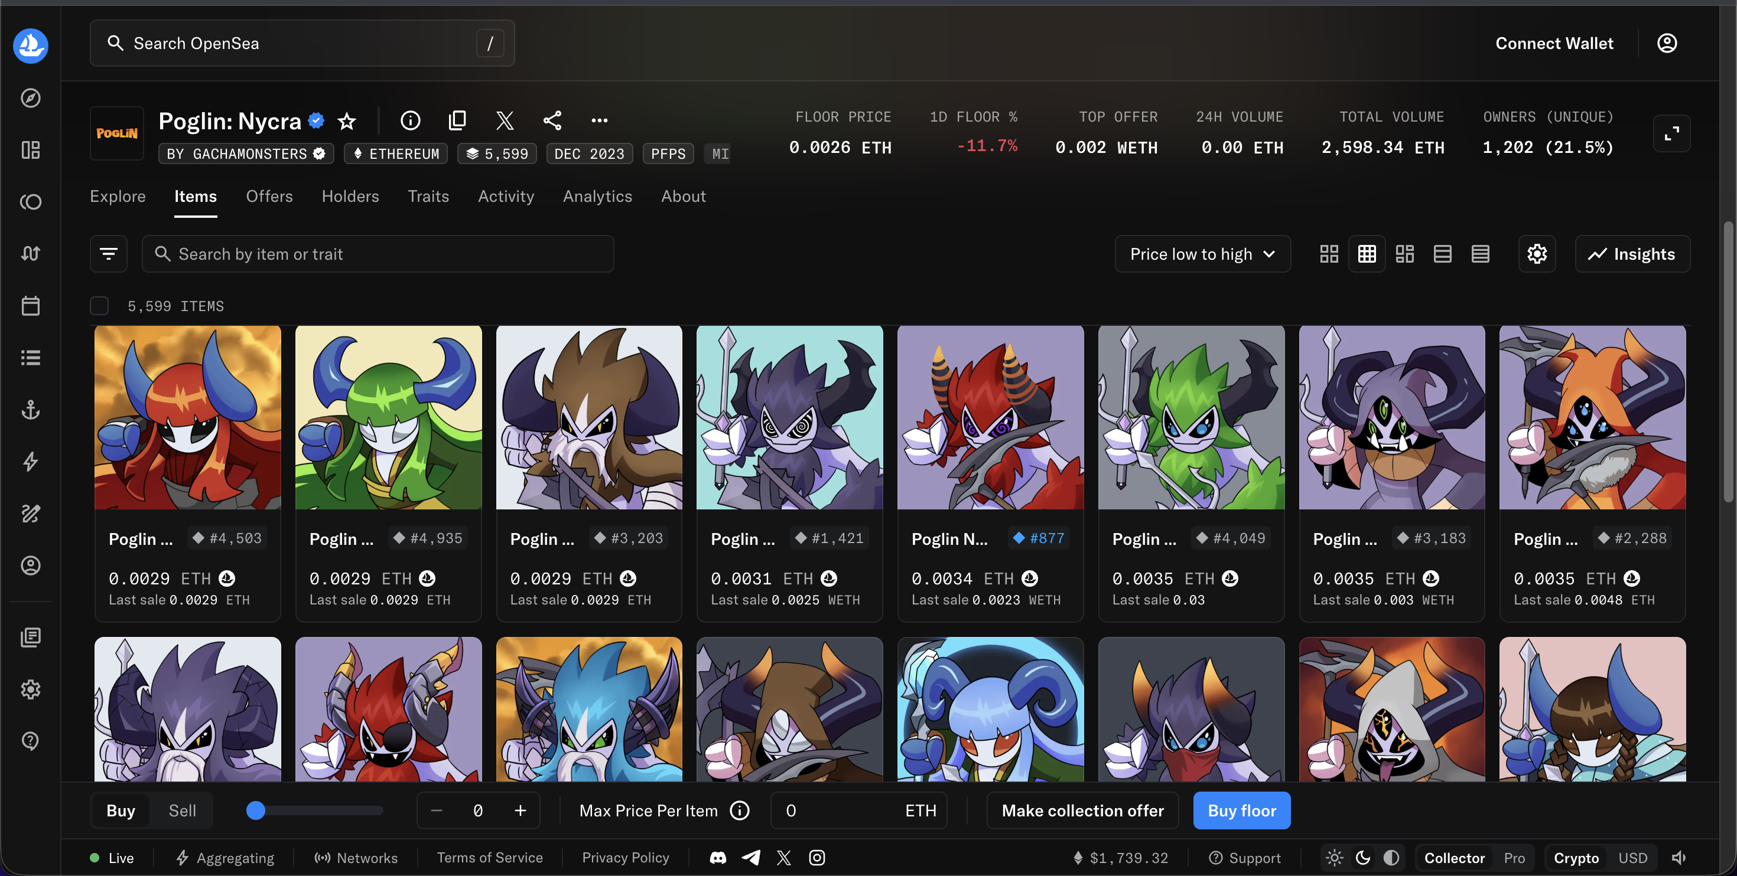Click Connect Wallet
Image resolution: width=1737 pixels, height=876 pixels.
pos(1554,43)
